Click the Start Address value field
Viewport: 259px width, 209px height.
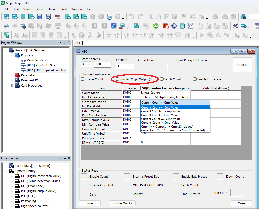(x=103, y=64)
